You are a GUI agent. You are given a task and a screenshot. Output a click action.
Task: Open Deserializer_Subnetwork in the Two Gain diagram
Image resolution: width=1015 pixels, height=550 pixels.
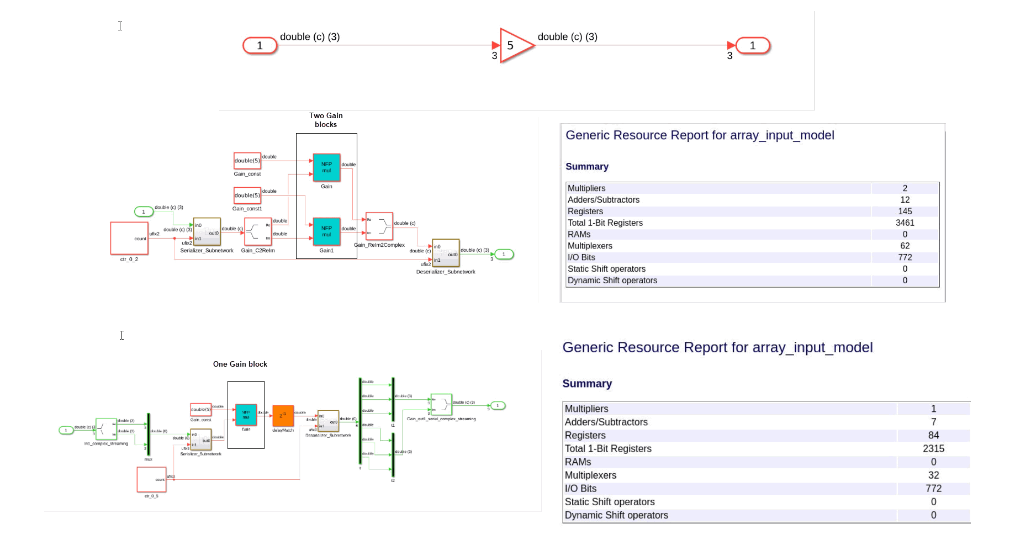(446, 253)
